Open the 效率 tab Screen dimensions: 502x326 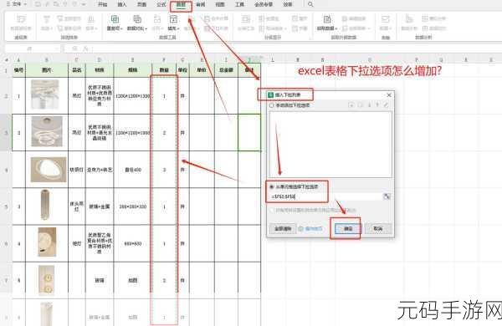click(x=288, y=4)
